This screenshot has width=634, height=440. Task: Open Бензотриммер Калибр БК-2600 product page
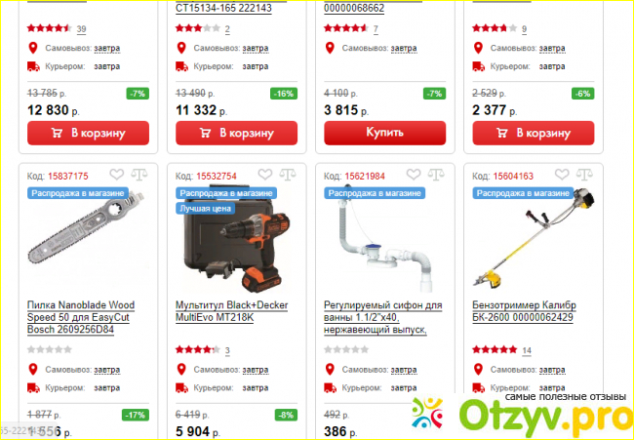click(x=525, y=311)
